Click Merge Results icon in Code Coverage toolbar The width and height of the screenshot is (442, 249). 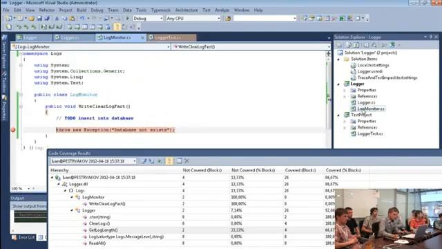160,161
